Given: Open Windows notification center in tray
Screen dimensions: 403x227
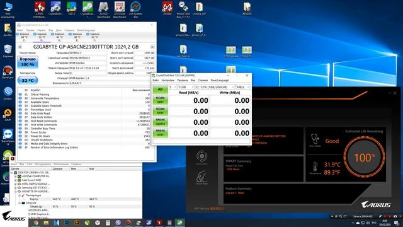Looking at the screenshot, I should 396,223.
